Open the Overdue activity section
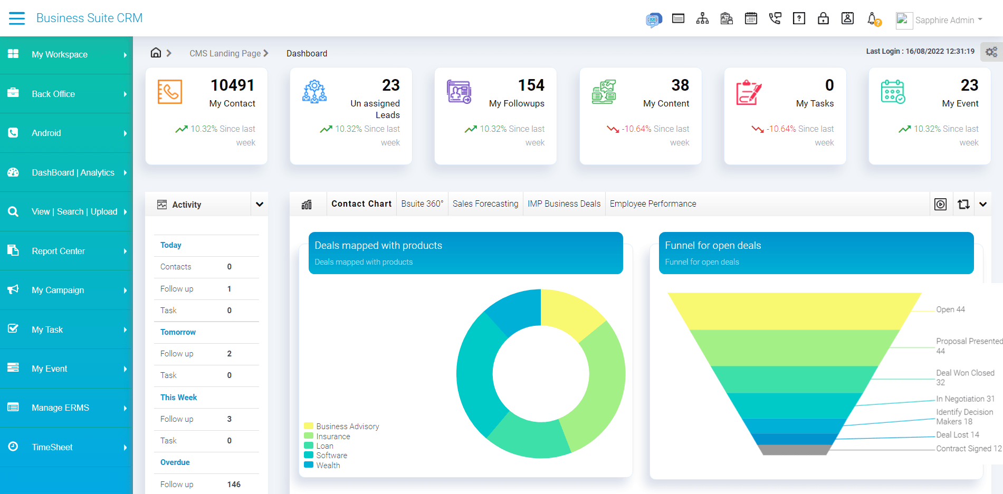1003x494 pixels. point(175,462)
